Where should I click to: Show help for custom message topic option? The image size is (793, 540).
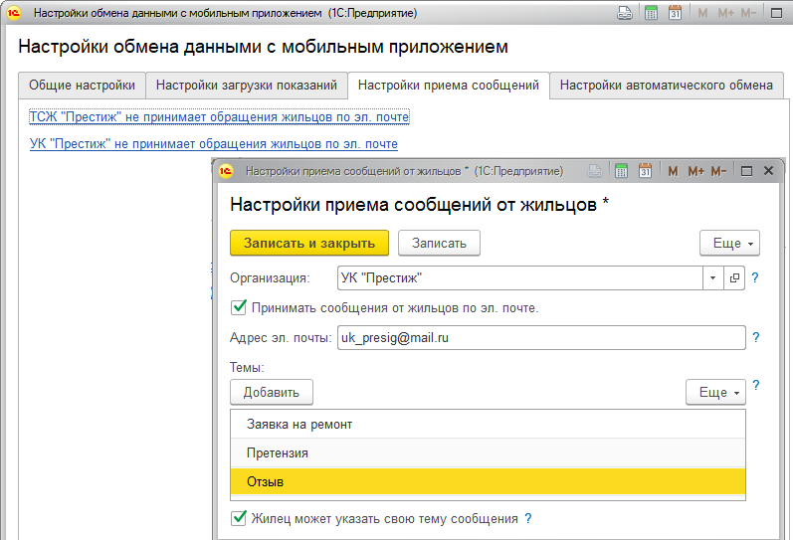[x=528, y=518]
